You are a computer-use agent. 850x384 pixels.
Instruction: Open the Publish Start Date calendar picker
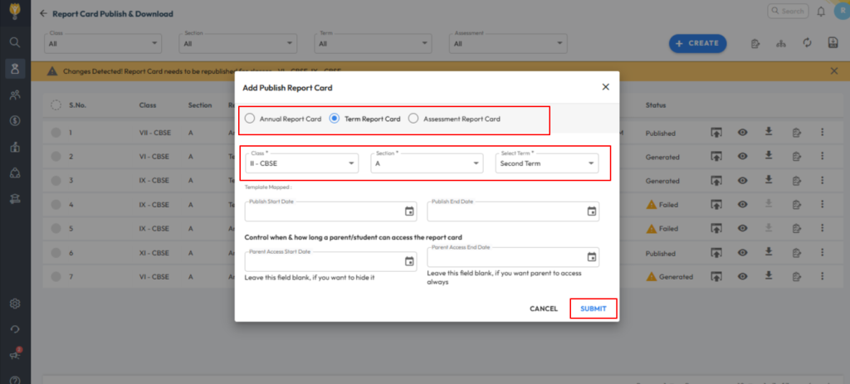tap(409, 211)
